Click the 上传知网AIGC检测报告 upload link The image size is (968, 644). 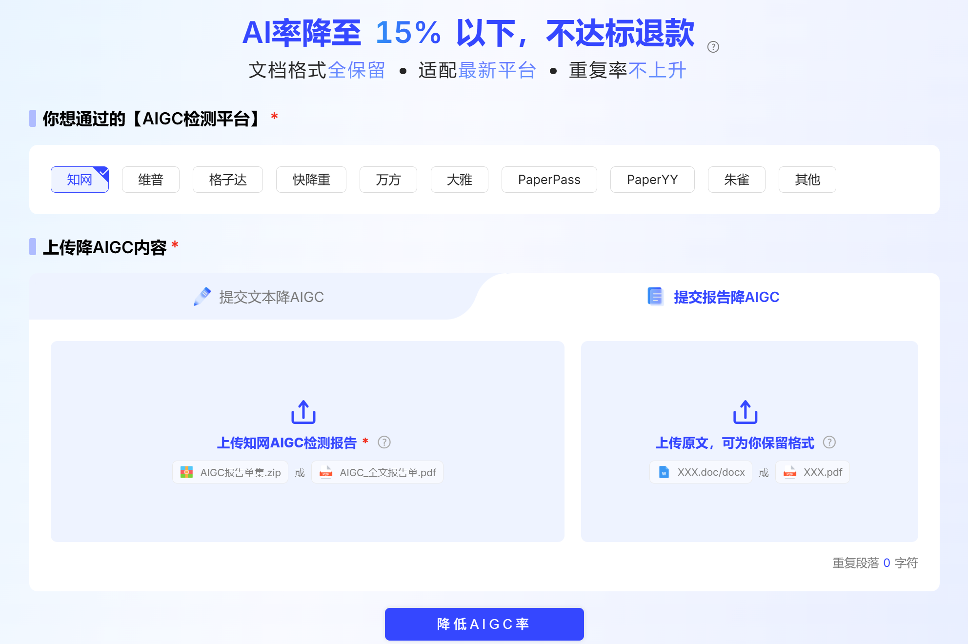click(287, 443)
